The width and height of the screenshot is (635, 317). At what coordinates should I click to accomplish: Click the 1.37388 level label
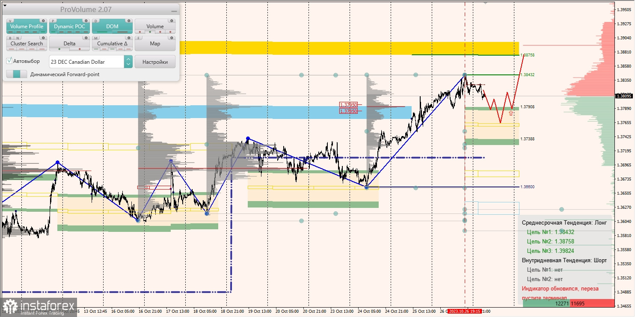(528, 139)
